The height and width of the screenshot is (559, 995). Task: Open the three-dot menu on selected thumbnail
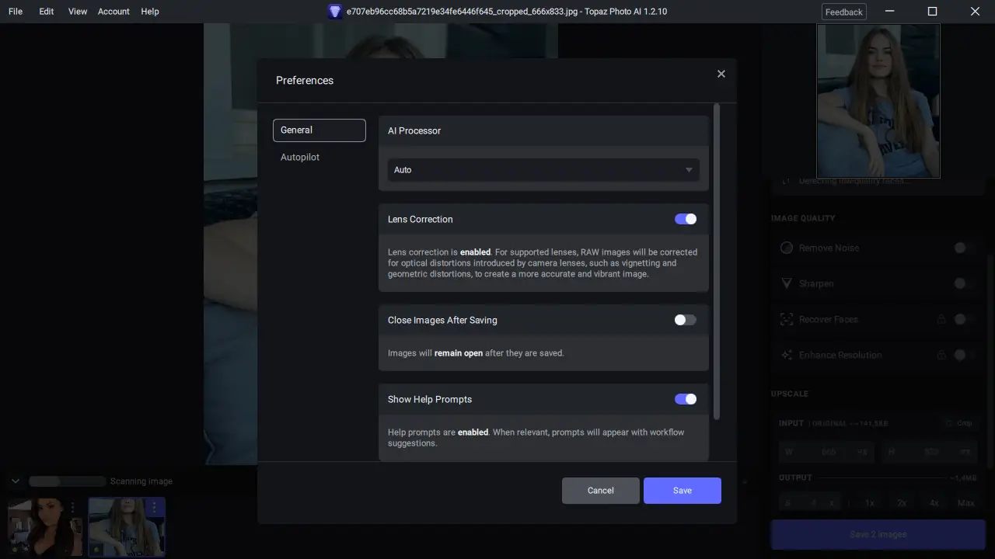click(154, 507)
